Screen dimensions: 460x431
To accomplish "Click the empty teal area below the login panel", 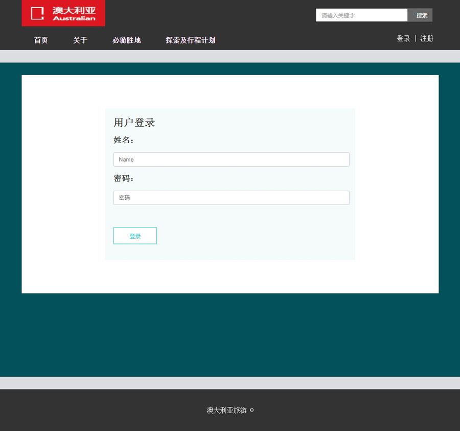I will pyautogui.click(x=230, y=335).
